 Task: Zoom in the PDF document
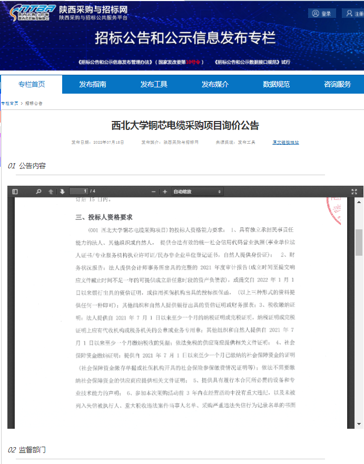point(165,191)
